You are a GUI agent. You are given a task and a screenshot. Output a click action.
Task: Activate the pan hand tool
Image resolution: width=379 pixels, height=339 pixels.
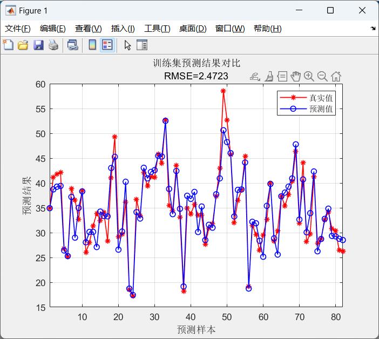click(296, 77)
